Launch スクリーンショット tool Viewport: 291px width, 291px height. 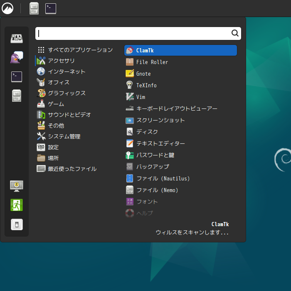pyautogui.click(x=160, y=120)
